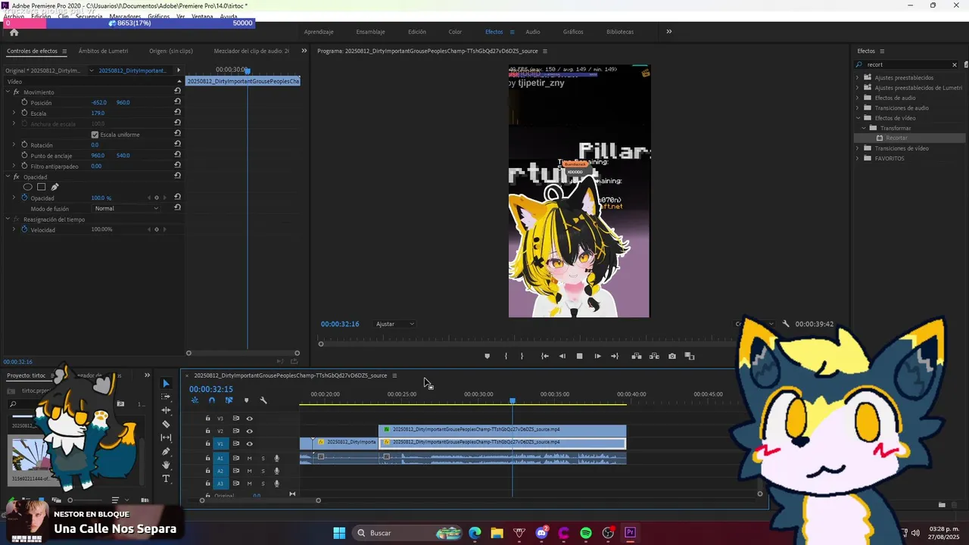Image resolution: width=969 pixels, height=545 pixels.
Task: Toggle Snap magnet in timeline
Action: 212,400
